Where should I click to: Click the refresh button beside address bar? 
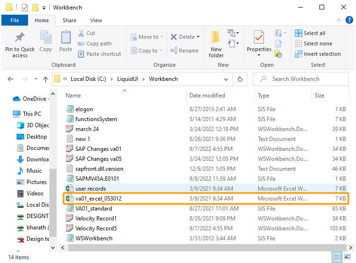(x=240, y=79)
